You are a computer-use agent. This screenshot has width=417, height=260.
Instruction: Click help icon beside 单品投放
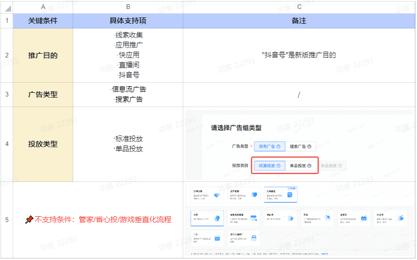tap(309, 166)
